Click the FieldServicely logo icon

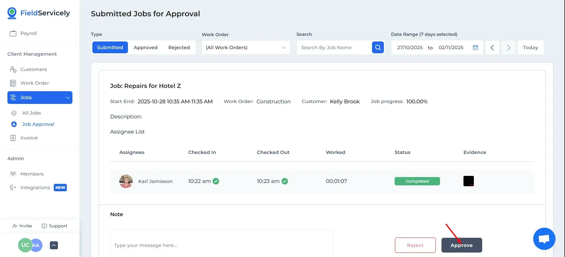(12, 13)
